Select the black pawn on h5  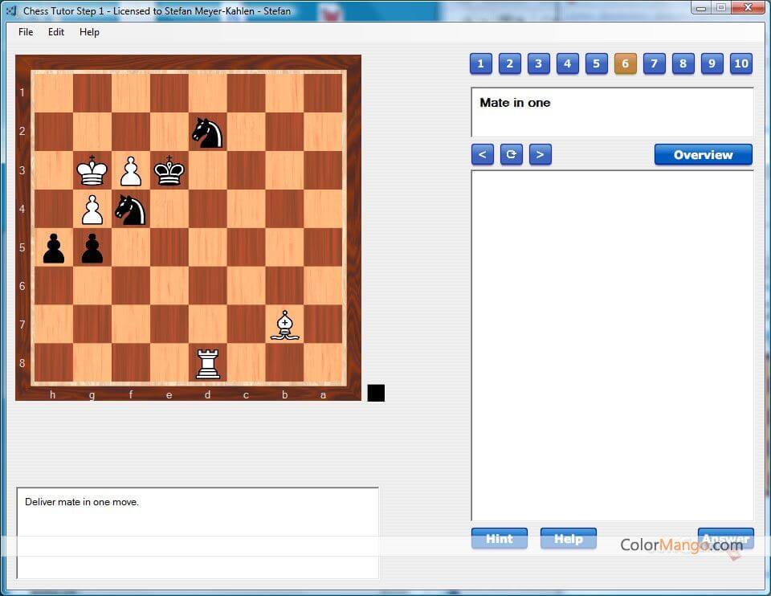coord(54,249)
